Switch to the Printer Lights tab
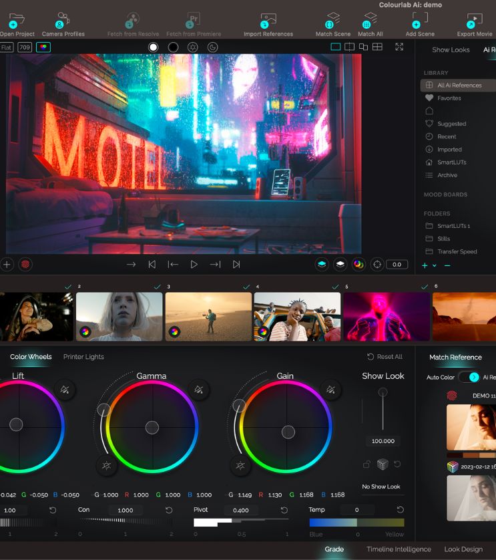The width and height of the screenshot is (496, 560). 83,357
